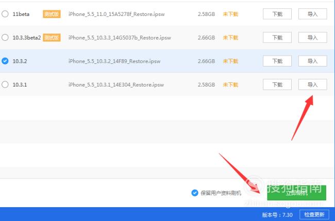
Task: Import firmware for the 11beta row
Action: (312, 14)
